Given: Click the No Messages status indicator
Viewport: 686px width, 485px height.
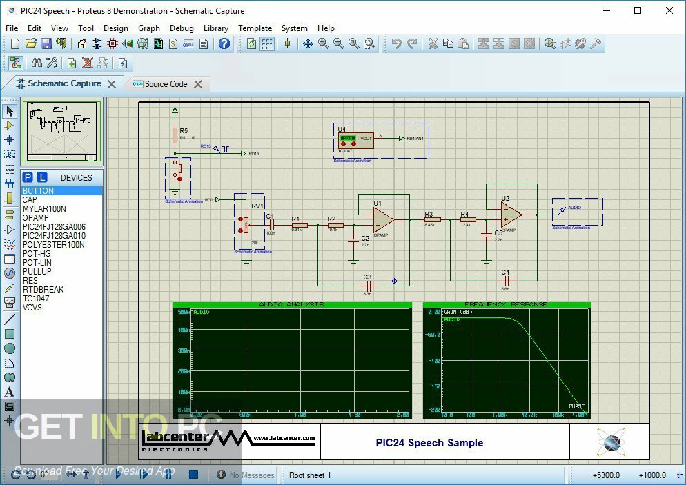Looking at the screenshot, I should (x=247, y=475).
